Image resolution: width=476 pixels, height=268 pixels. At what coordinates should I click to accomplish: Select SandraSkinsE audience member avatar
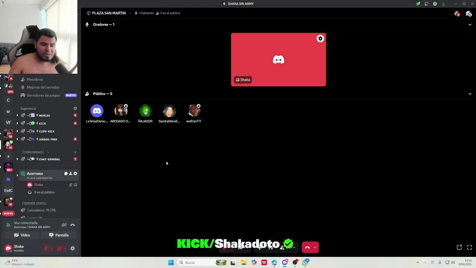169,111
